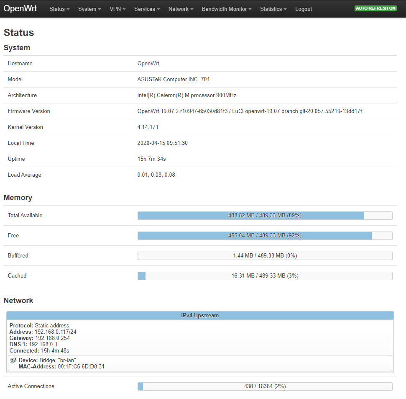Click the Total Available row label
The width and height of the screenshot is (406, 399).
pos(25,216)
